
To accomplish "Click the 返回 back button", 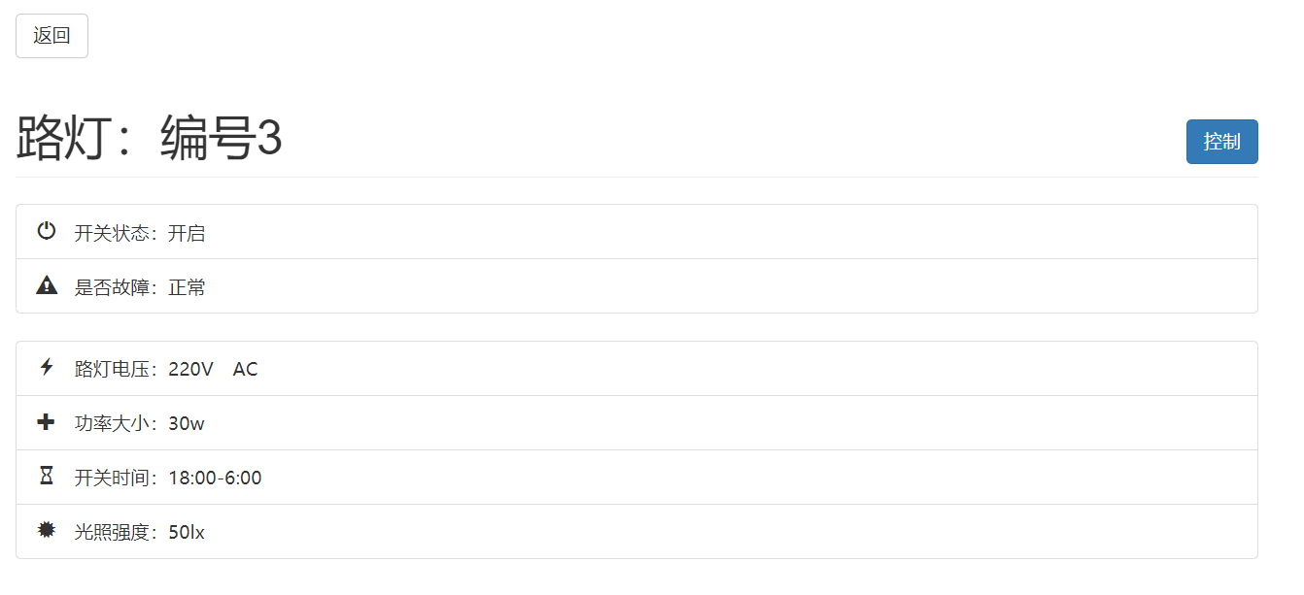I will coord(51,36).
